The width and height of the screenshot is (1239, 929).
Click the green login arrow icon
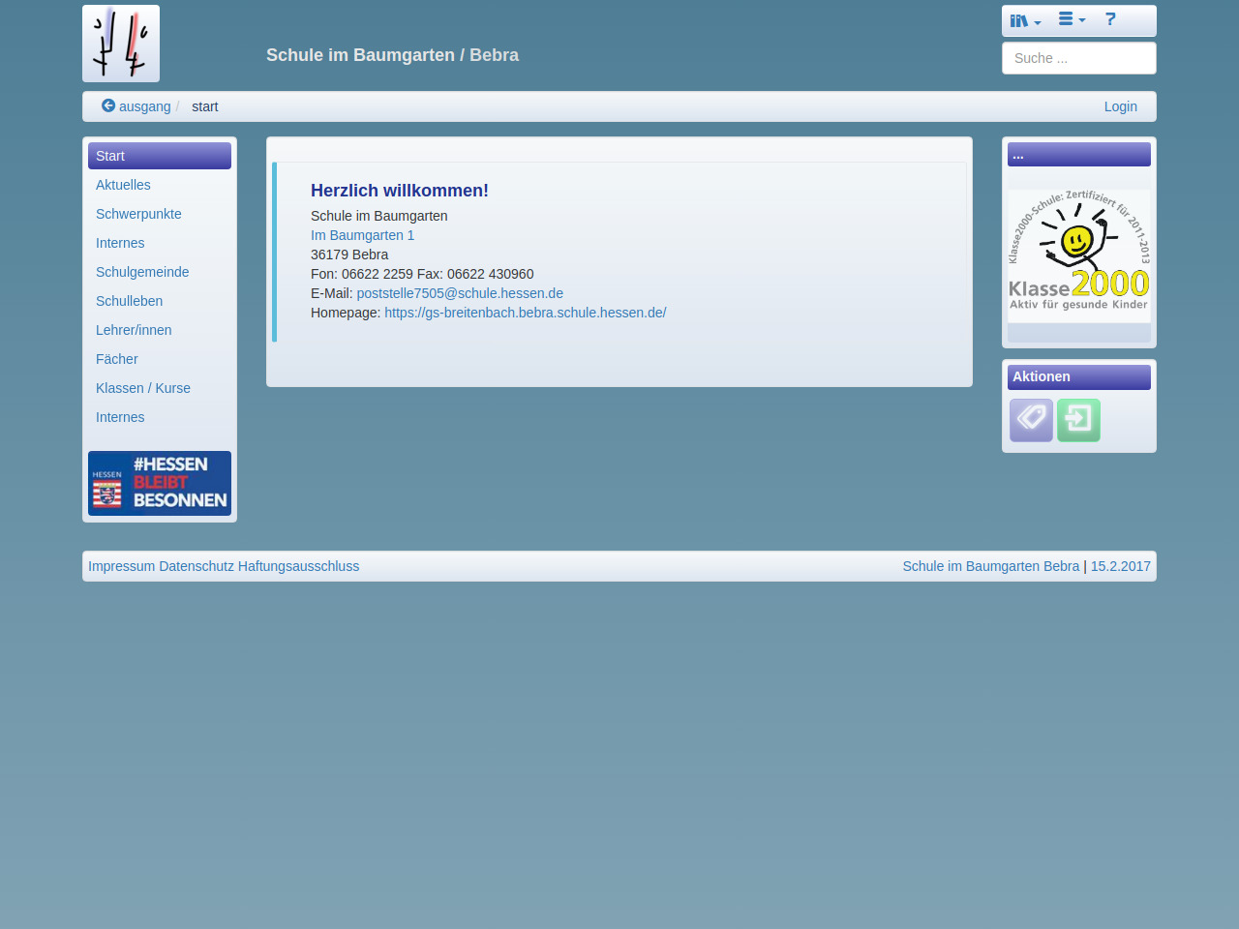[1078, 420]
